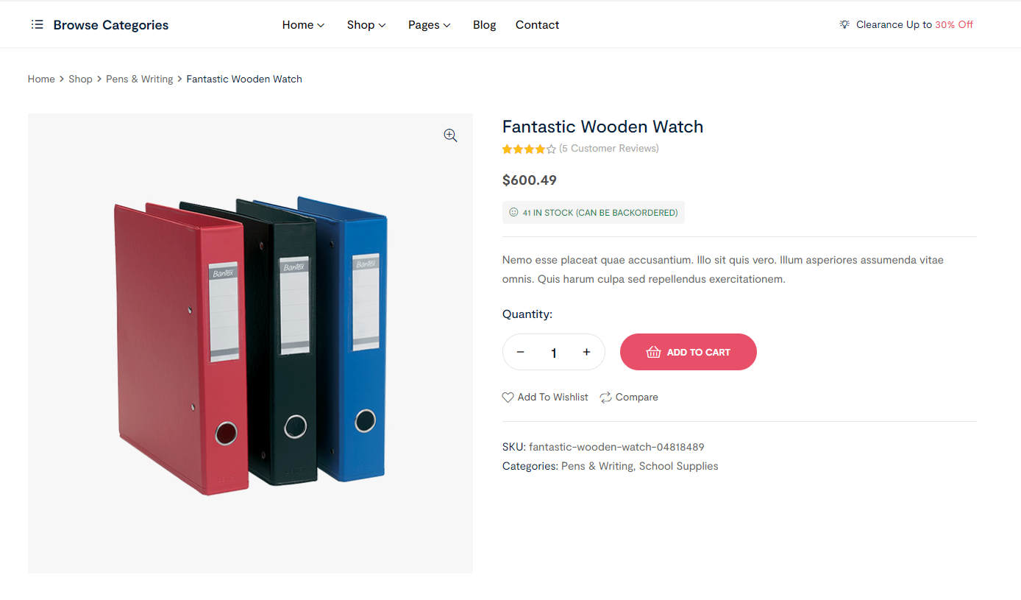Increase quantity with the plus icon
This screenshot has width=1021, height=600.
pyautogui.click(x=586, y=352)
